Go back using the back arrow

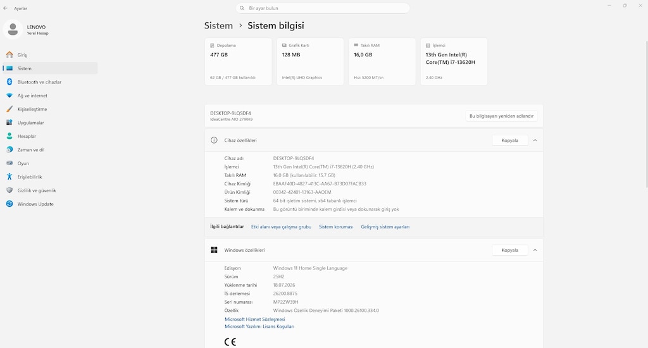click(5, 8)
